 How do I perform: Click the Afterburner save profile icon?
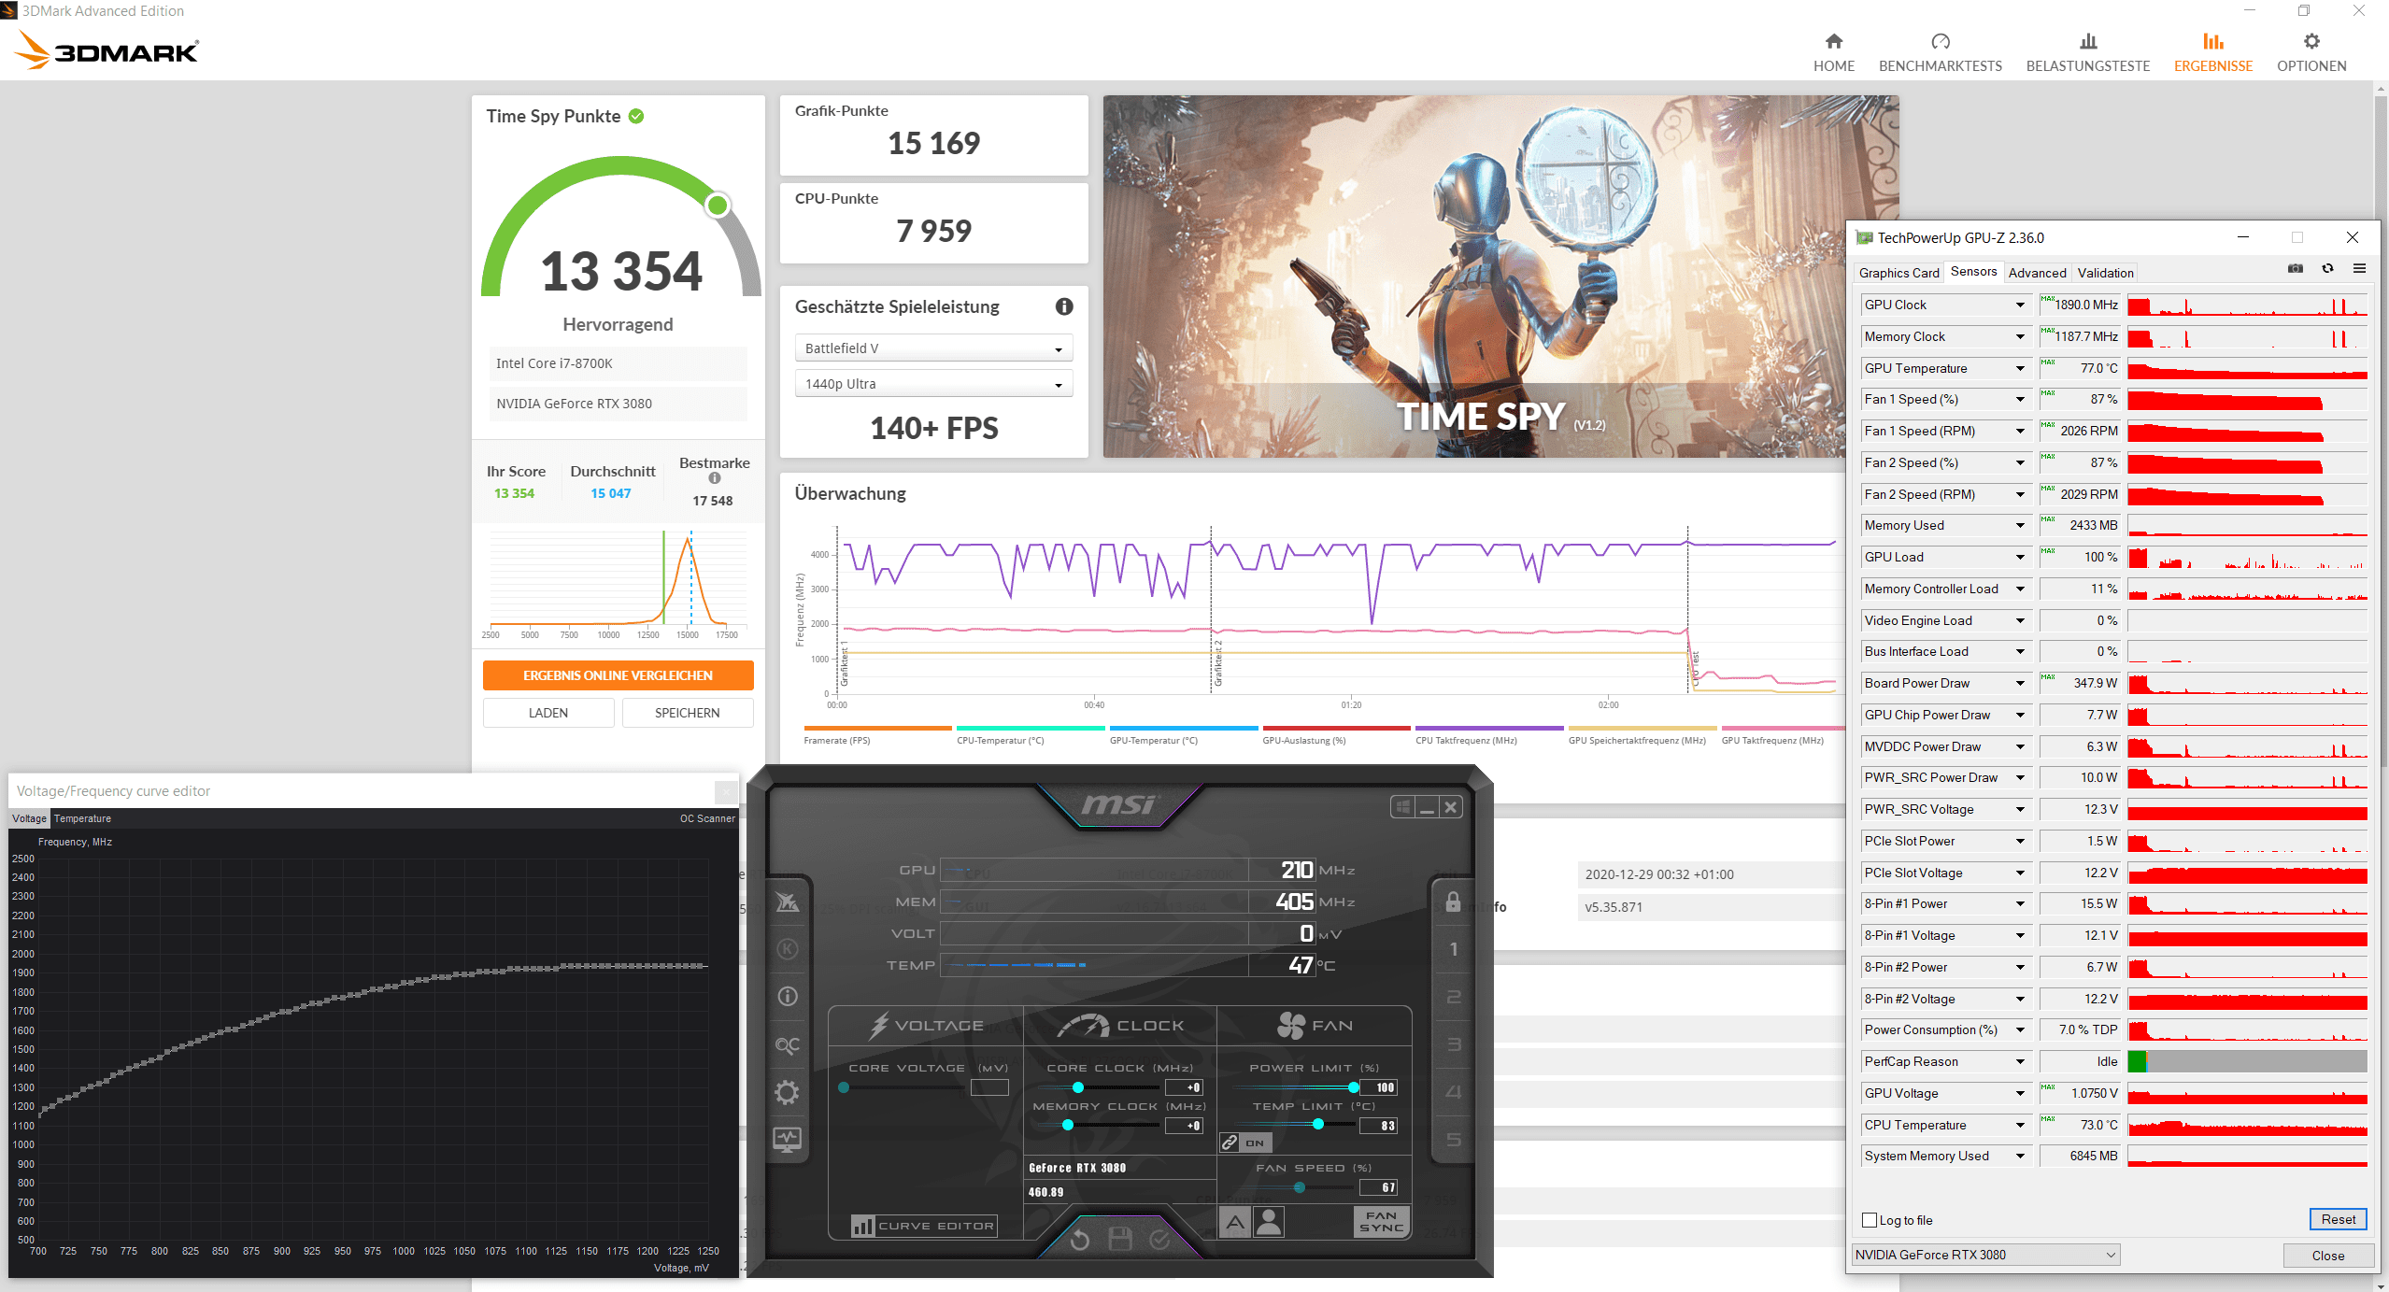tap(1119, 1240)
